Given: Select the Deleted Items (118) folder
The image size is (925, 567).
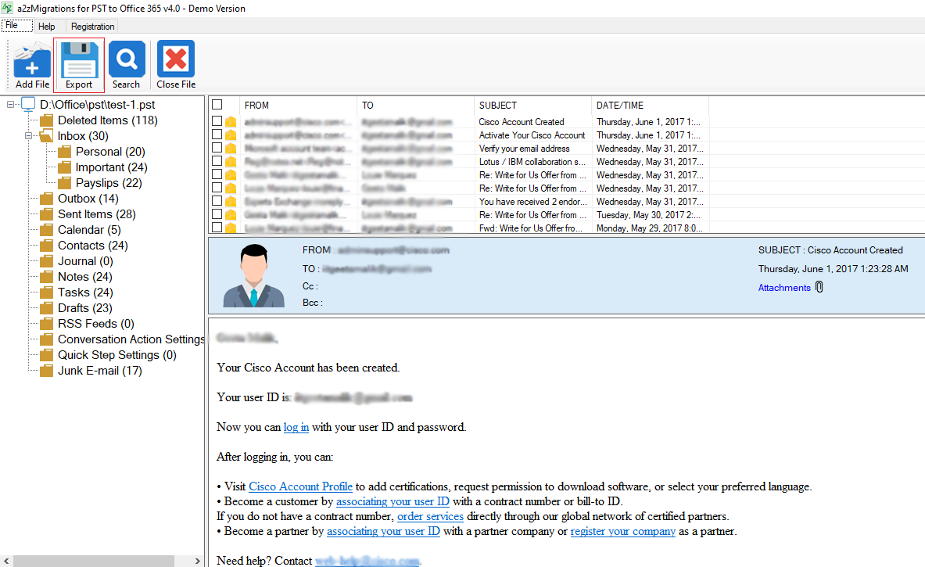Looking at the screenshot, I should click(x=107, y=120).
